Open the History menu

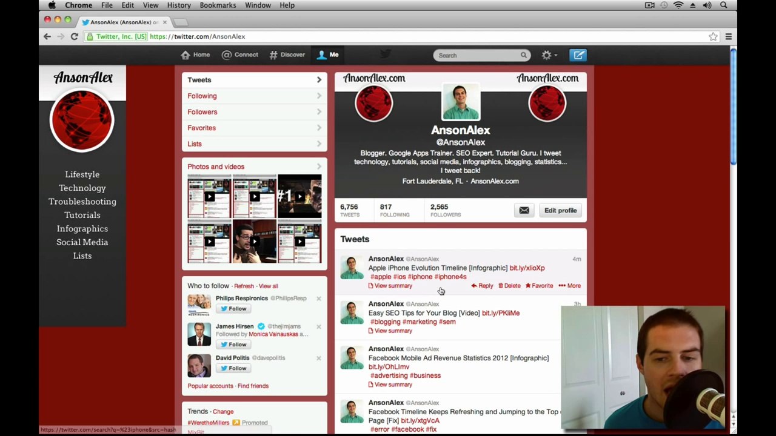pyautogui.click(x=179, y=5)
